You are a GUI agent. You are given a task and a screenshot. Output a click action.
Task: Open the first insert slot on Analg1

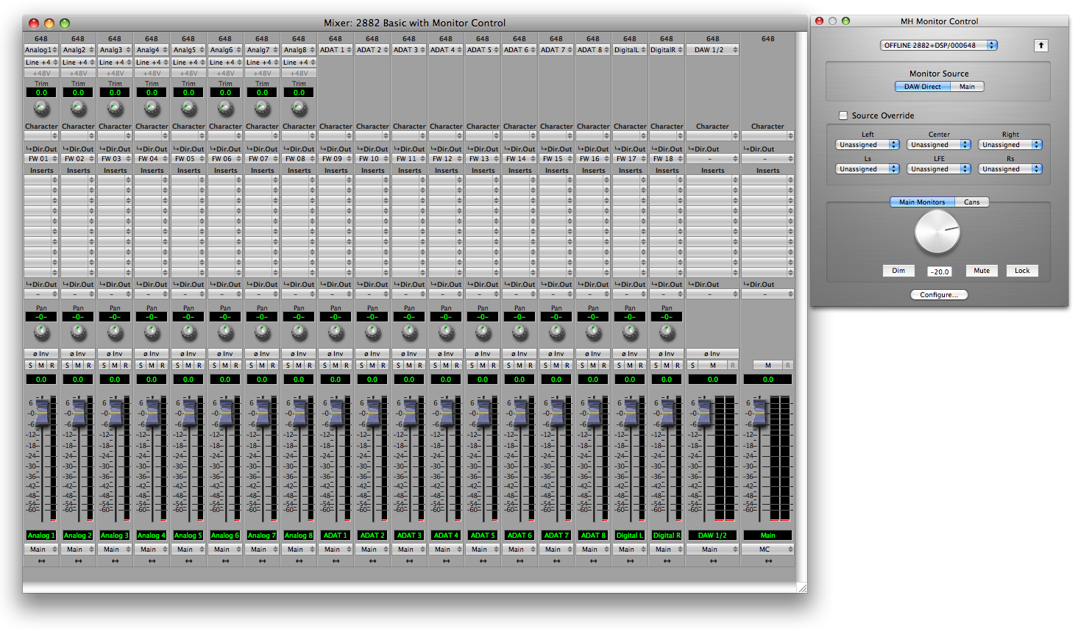(x=41, y=180)
